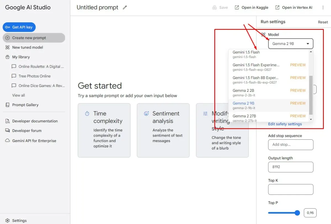
Task: Click the Settings gear icon
Action: tap(7, 221)
